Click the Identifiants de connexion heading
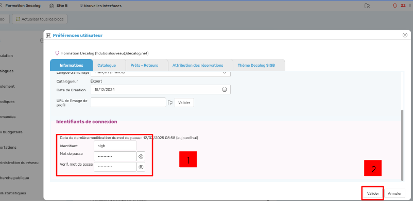Image resolution: width=413 pixels, height=201 pixels. [x=87, y=122]
